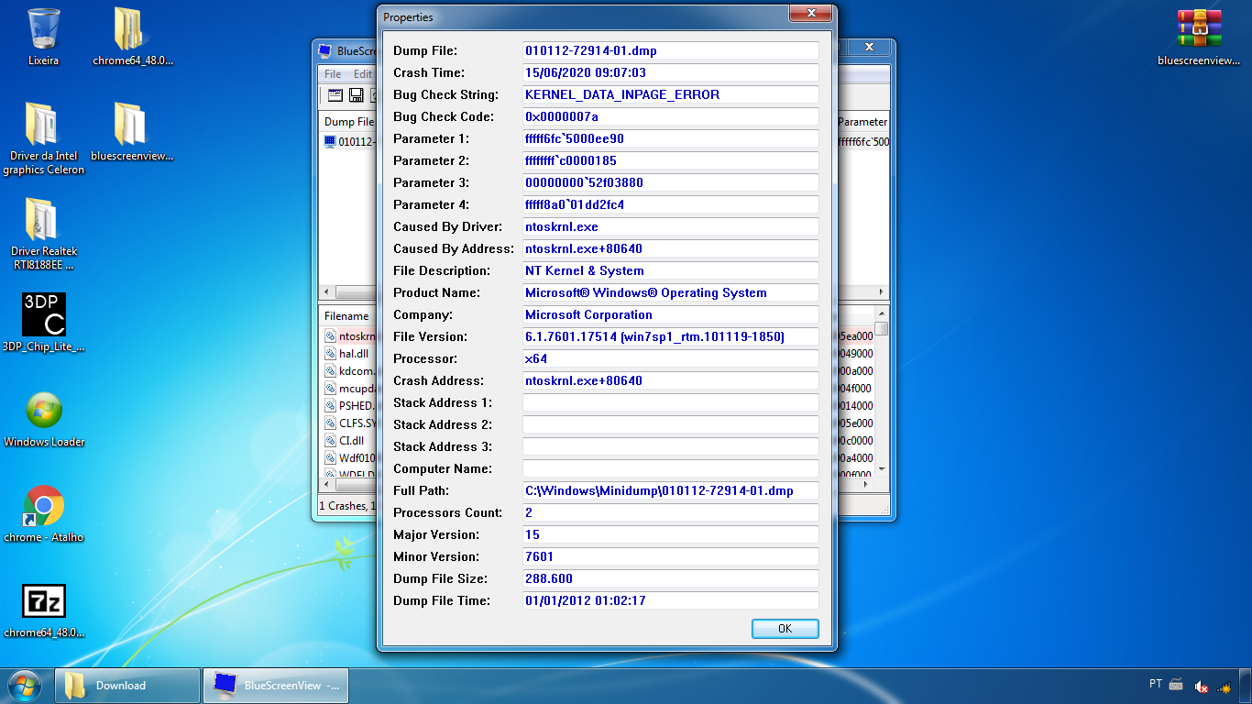Click the Product Name field
The image size is (1252, 704).
pos(671,292)
